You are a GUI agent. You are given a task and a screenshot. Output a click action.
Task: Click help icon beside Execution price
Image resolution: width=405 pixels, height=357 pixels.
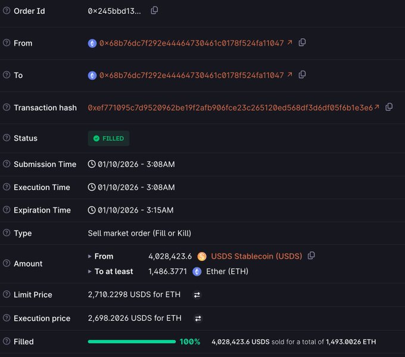pos(7,318)
